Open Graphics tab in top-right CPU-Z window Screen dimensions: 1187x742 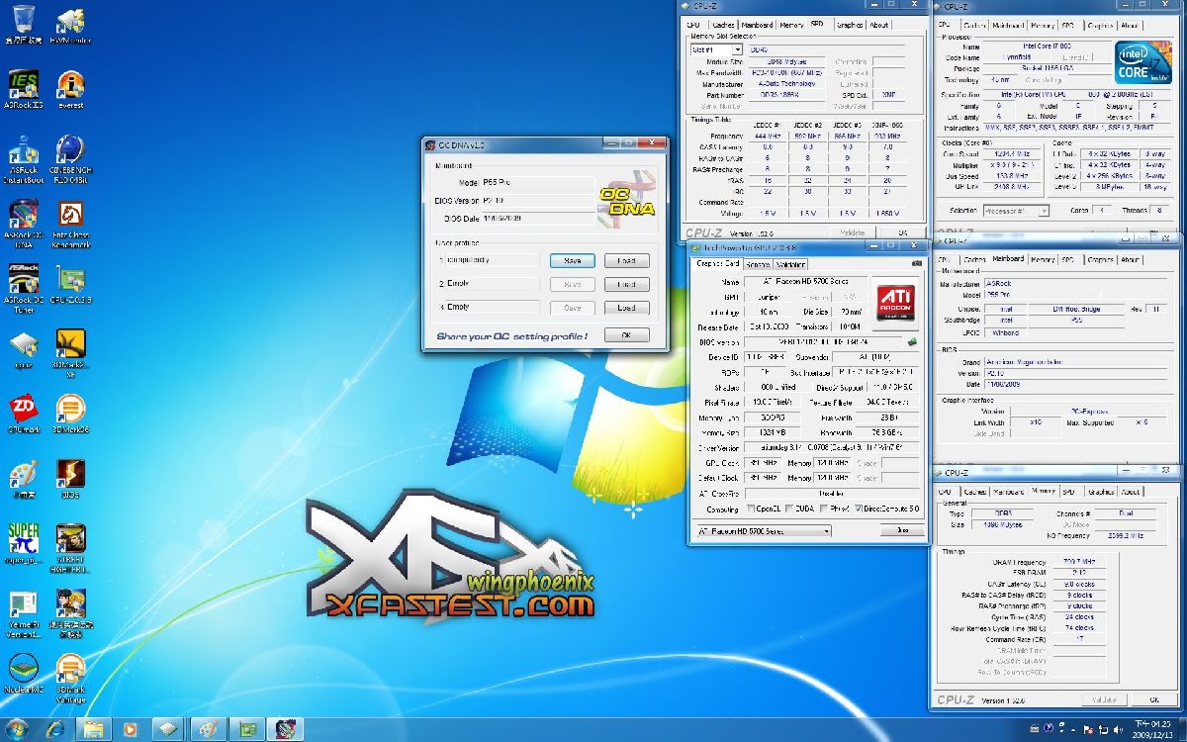click(1099, 26)
